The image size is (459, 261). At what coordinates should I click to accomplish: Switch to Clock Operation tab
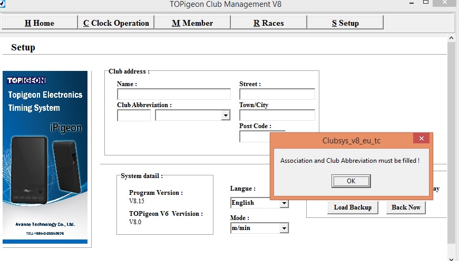point(116,23)
